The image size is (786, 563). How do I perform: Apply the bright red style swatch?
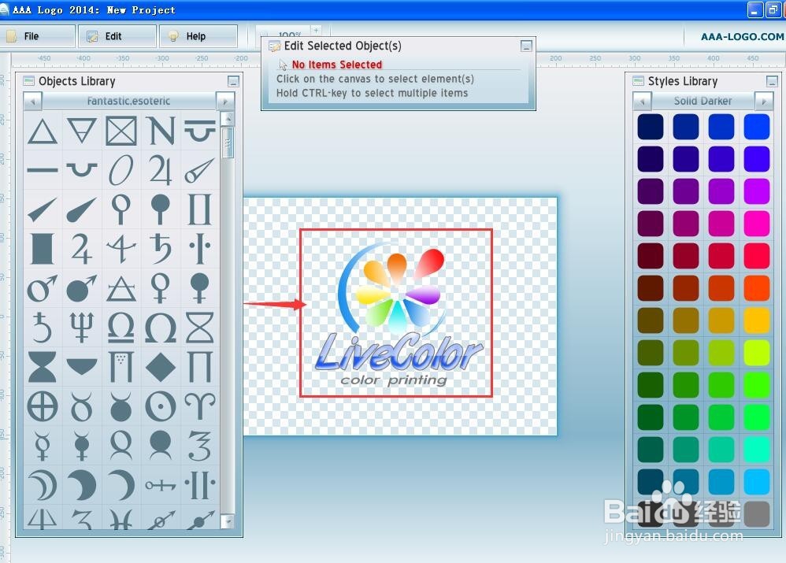pos(756,256)
